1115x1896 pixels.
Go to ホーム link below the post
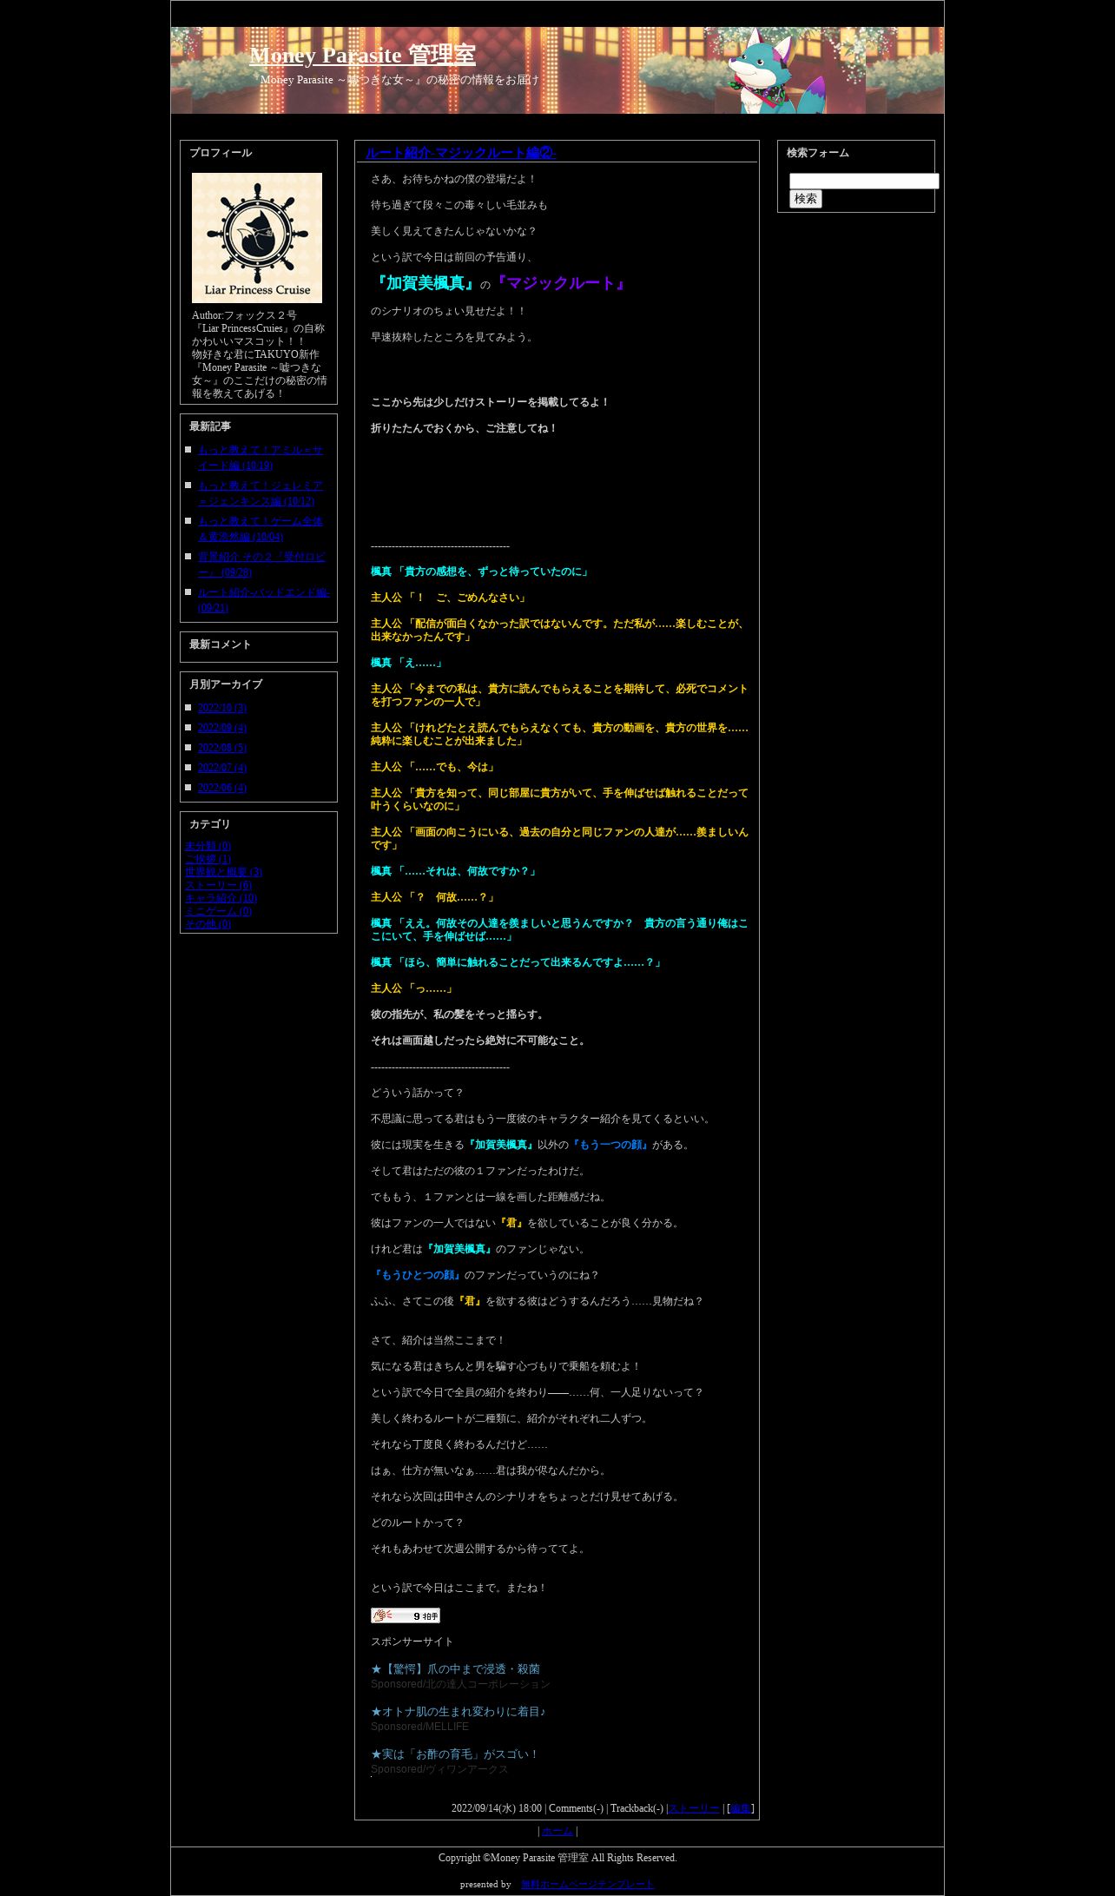[557, 1831]
